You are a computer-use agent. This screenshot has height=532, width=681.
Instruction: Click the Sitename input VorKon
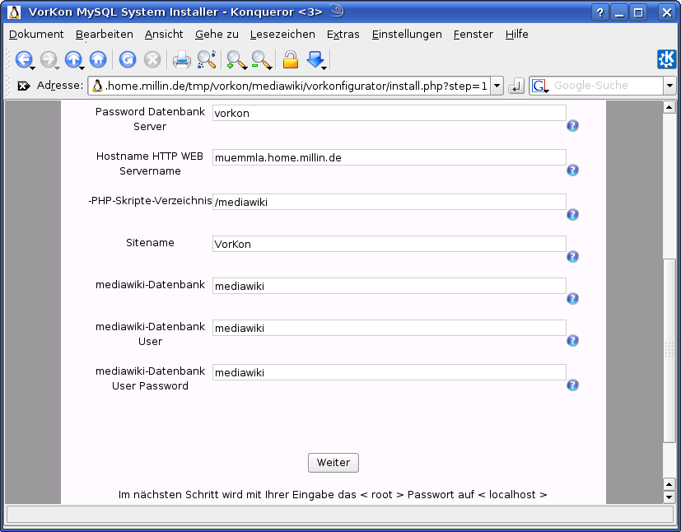pos(389,244)
